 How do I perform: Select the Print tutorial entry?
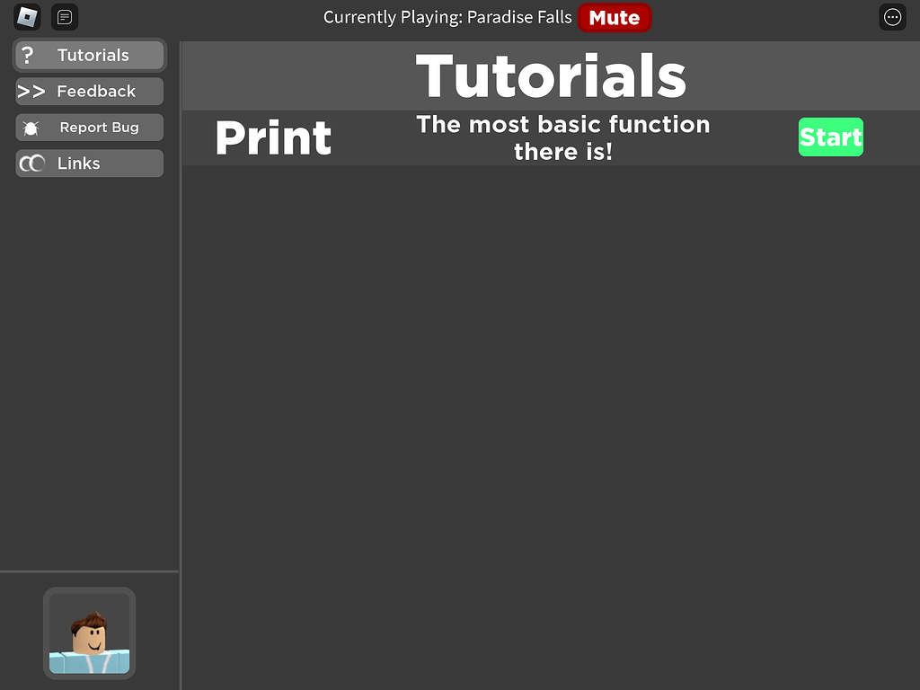coord(273,137)
